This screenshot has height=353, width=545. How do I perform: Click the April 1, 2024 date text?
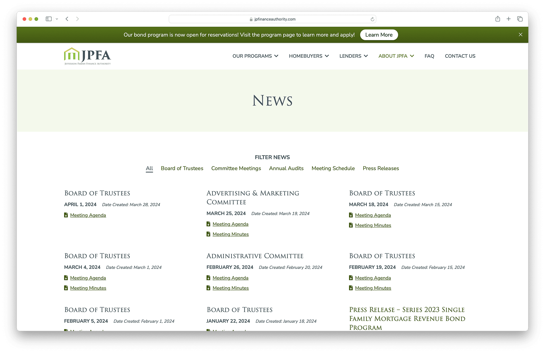tap(80, 205)
